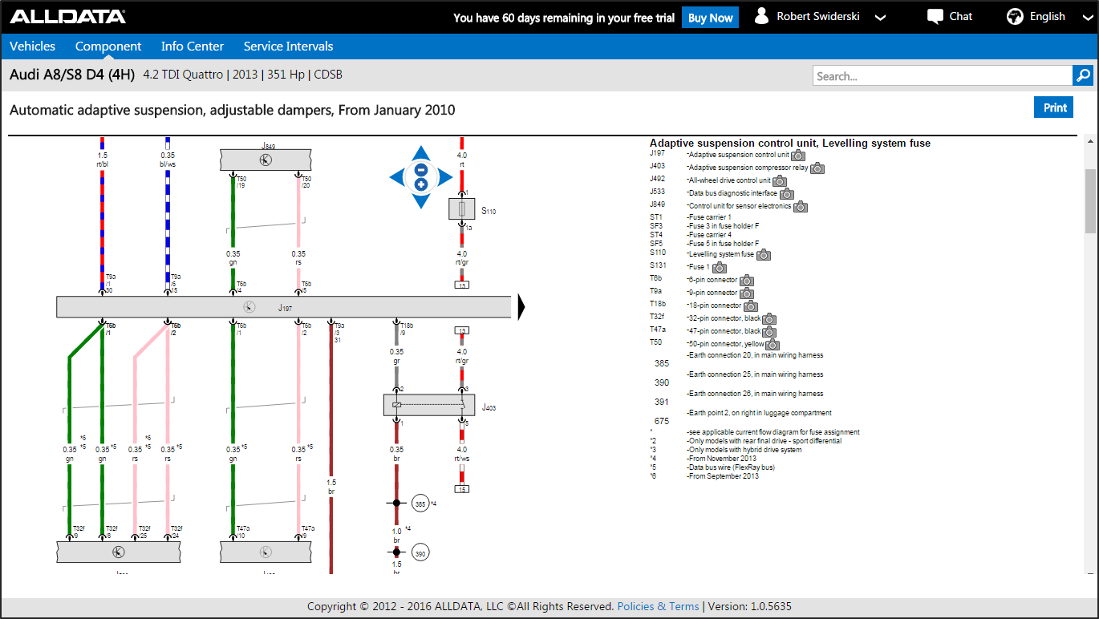
Task: Open camera photo for J492 all-wheel drive unit
Action: click(780, 181)
